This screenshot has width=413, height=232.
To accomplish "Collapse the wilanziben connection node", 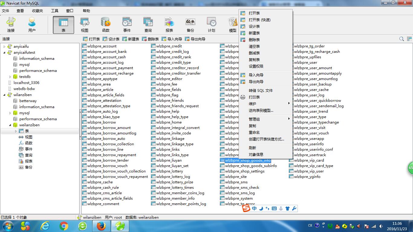I will [x=4, y=95].
